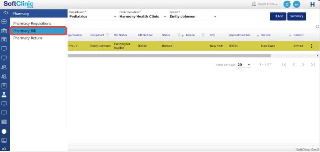Image resolution: width=320 pixels, height=152 pixels.
Task: Click the +Add button
Action: click(278, 16)
